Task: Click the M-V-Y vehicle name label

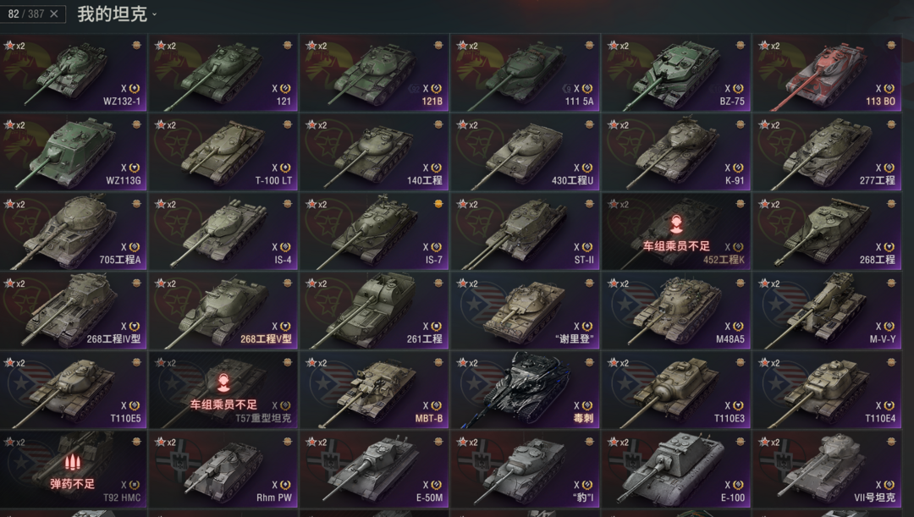Action: [883, 339]
